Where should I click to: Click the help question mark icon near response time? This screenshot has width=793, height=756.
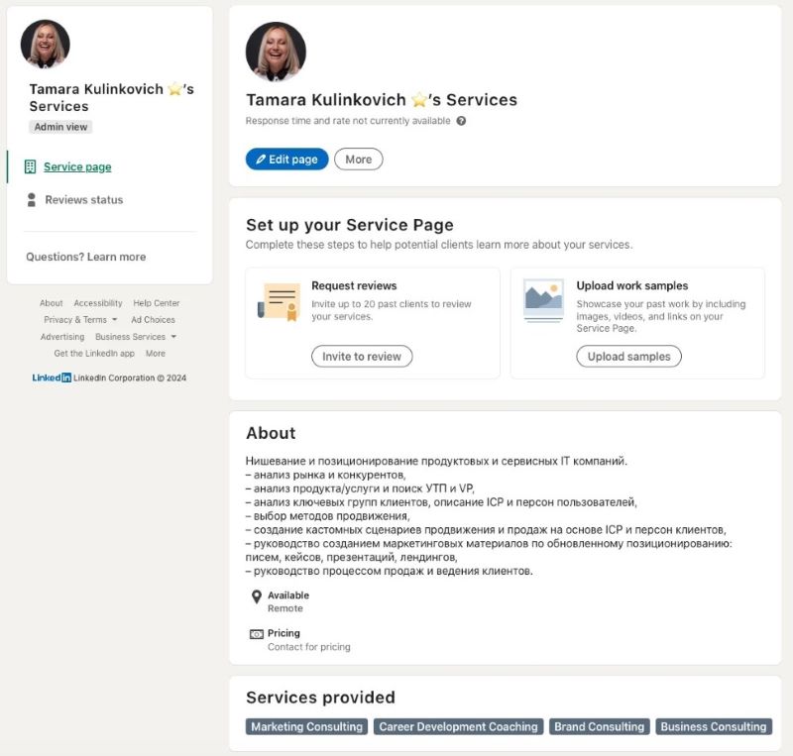(x=461, y=121)
